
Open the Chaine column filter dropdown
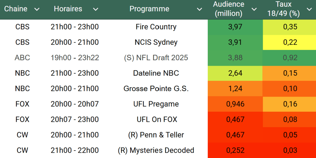(x=37, y=9)
